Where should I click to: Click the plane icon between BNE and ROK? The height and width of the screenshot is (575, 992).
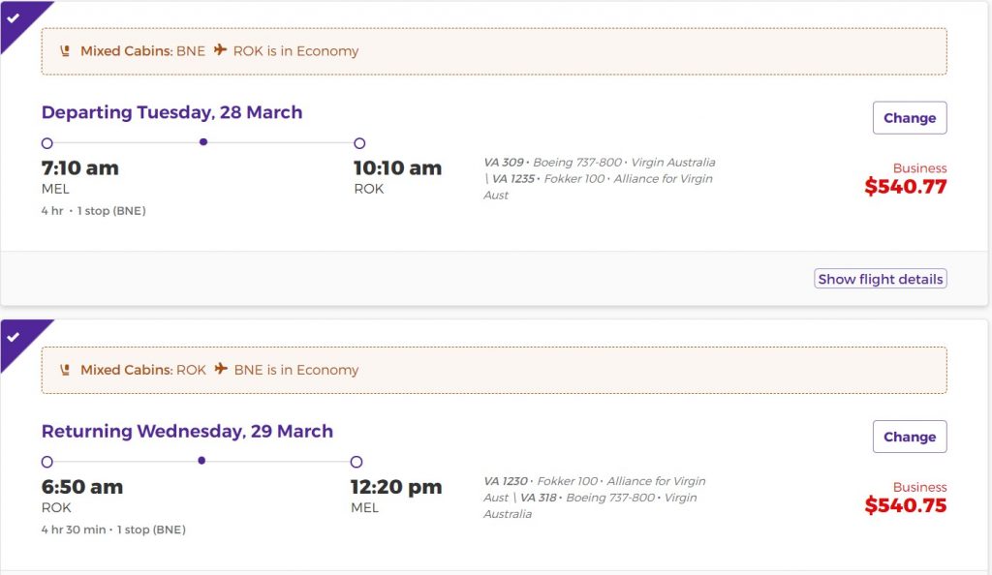point(220,50)
